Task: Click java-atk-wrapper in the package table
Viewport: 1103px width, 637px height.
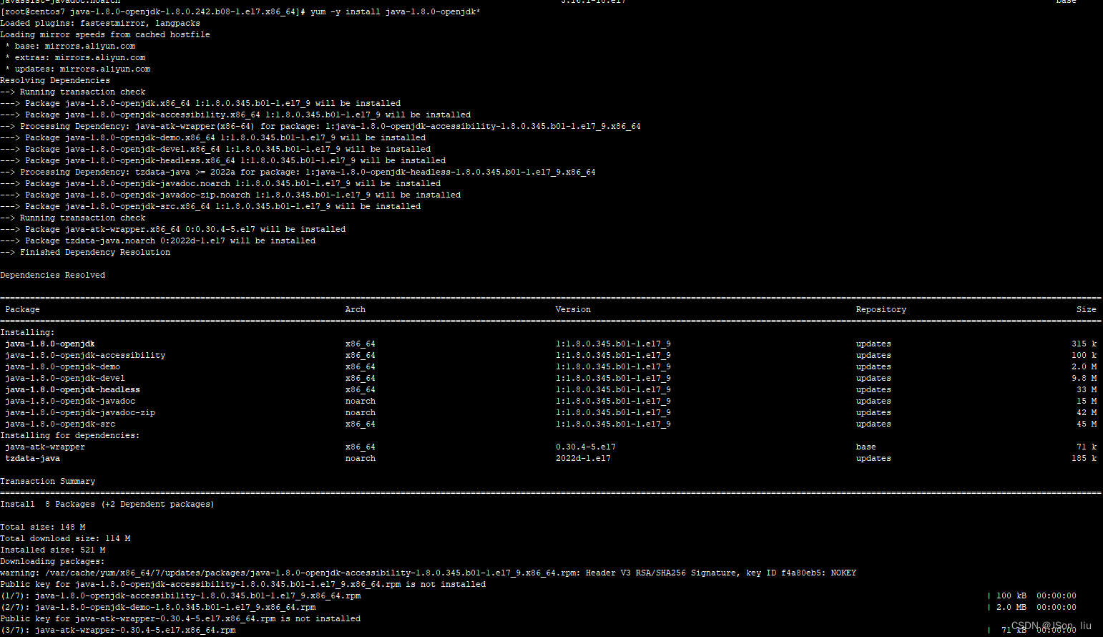Action: coord(45,447)
